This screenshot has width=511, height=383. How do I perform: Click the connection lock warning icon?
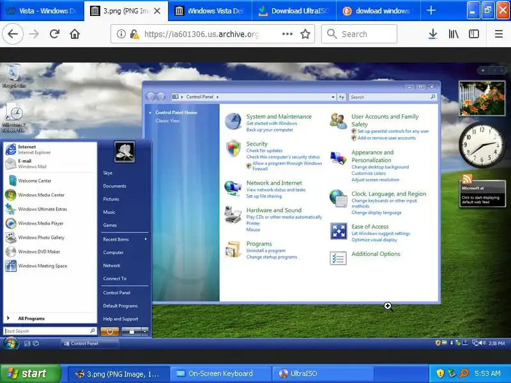pos(134,34)
